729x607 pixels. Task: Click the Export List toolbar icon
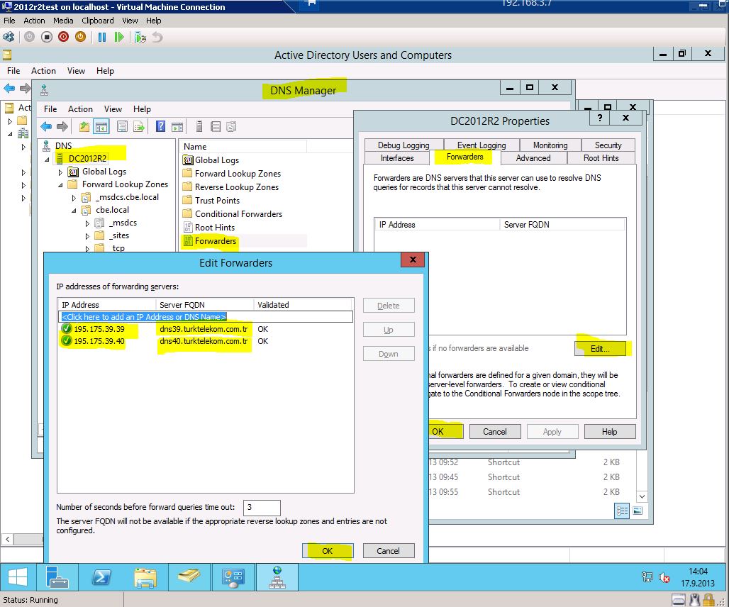[x=139, y=126]
